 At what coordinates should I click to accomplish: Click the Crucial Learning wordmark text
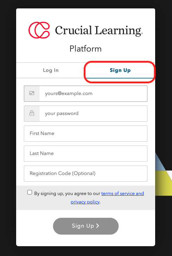click(99, 31)
